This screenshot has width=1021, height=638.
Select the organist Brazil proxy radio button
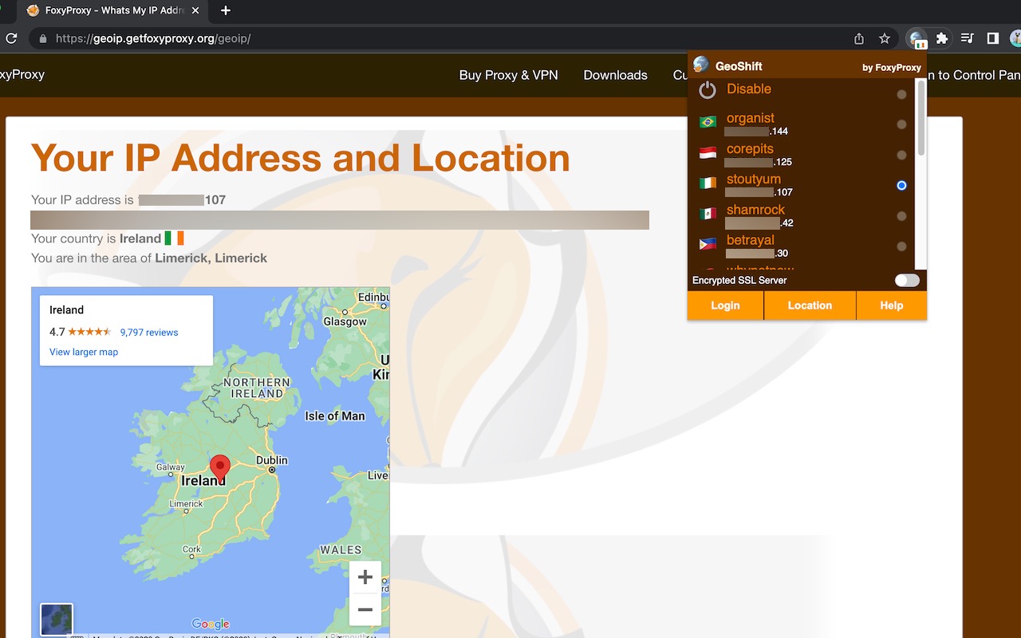point(901,124)
